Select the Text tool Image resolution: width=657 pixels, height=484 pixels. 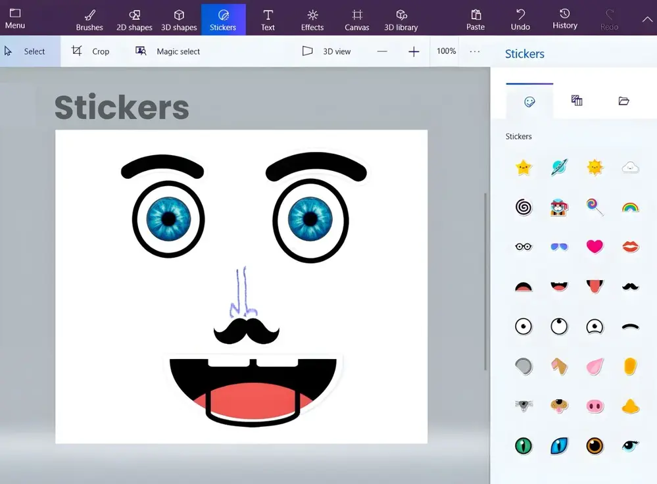click(x=267, y=19)
